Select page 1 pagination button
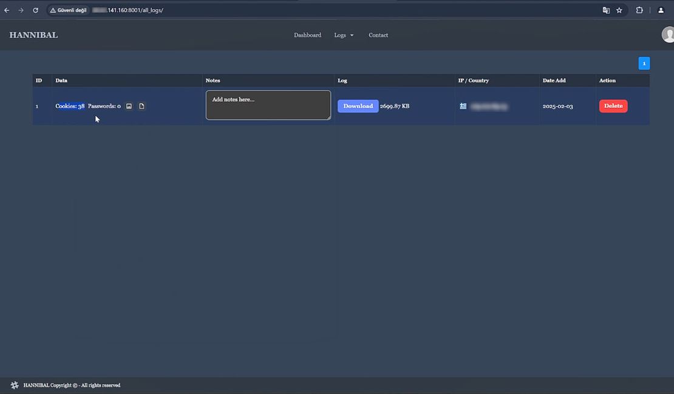674x394 pixels. pyautogui.click(x=644, y=63)
